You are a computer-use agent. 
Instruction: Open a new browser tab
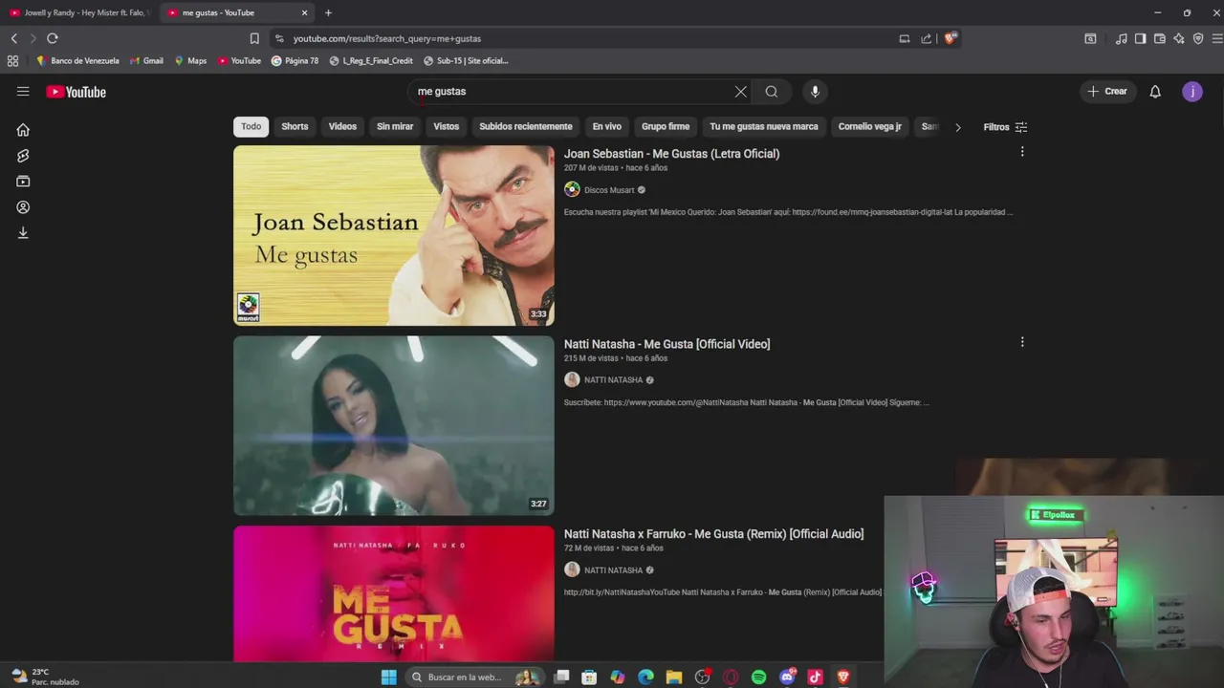coord(328,12)
